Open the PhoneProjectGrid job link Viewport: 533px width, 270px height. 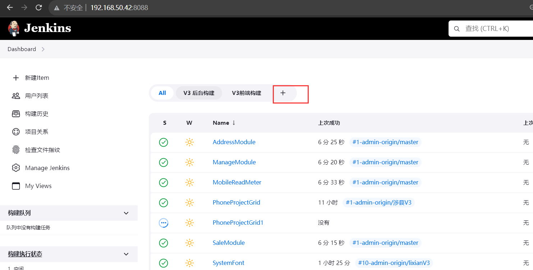236,202
